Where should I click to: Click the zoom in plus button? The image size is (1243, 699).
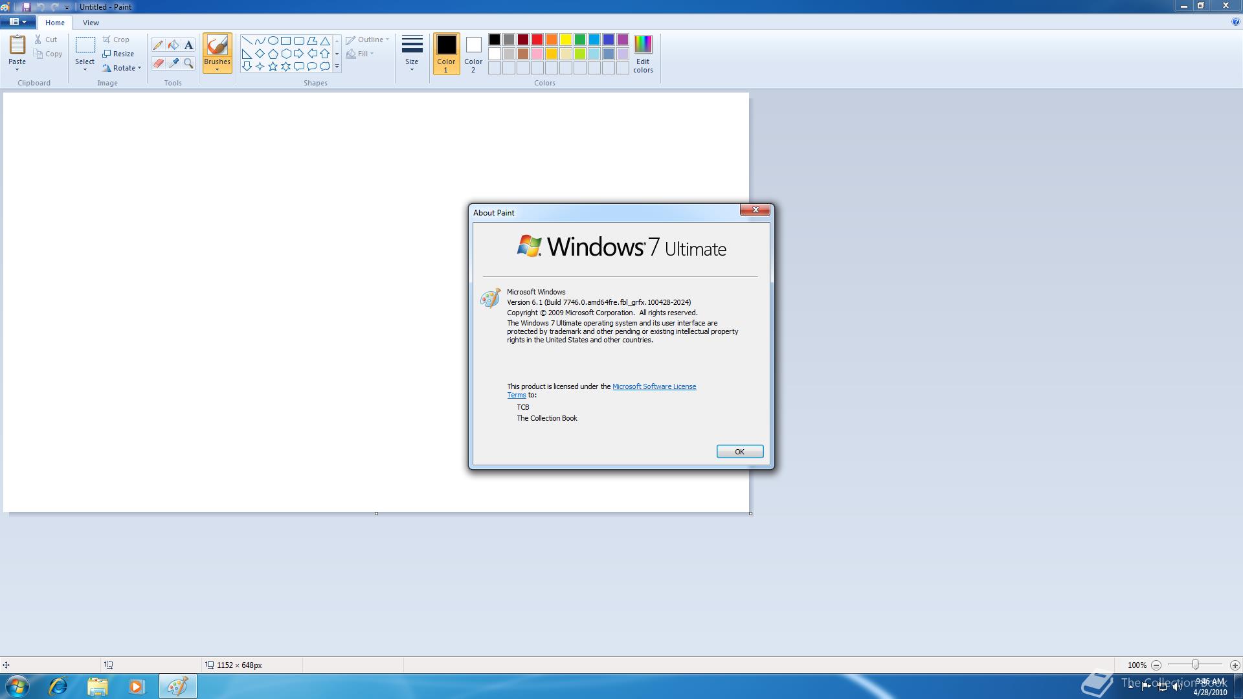(x=1235, y=665)
